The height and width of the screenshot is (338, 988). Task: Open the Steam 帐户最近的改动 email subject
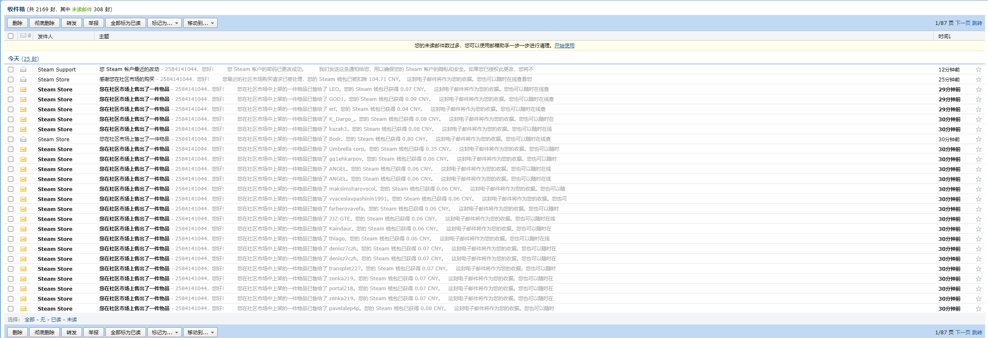tap(129, 69)
